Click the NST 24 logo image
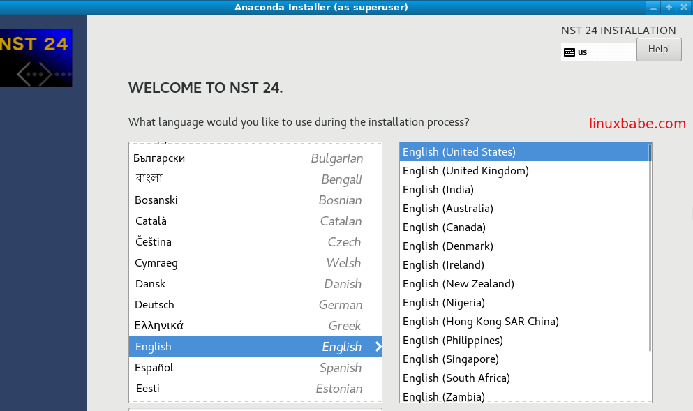Image resolution: width=693 pixels, height=411 pixels. coord(36,58)
